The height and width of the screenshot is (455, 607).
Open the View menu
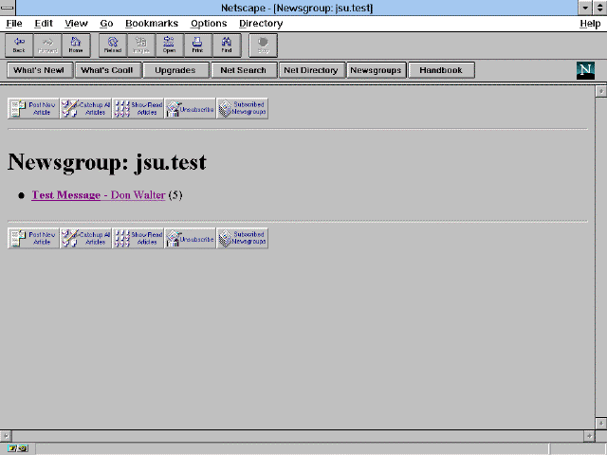(76, 24)
